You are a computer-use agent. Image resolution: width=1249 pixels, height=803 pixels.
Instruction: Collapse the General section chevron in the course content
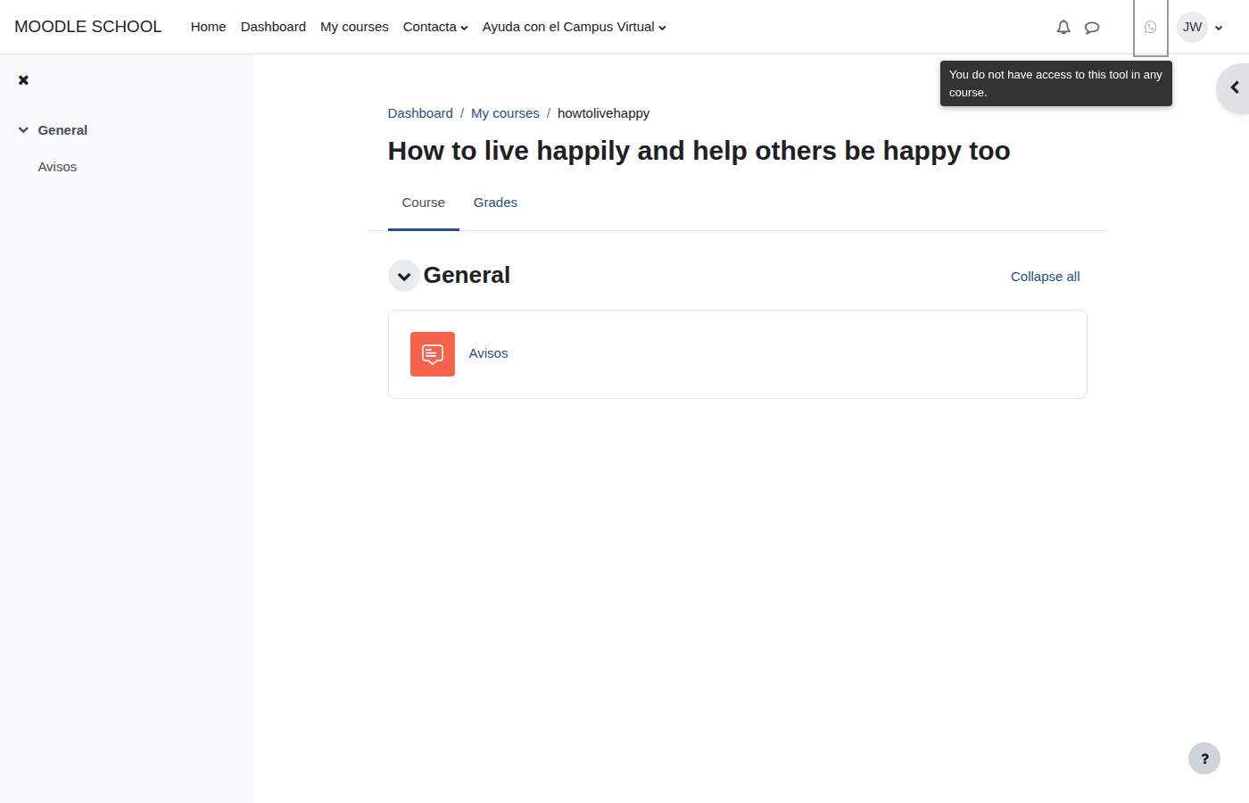[x=404, y=277]
